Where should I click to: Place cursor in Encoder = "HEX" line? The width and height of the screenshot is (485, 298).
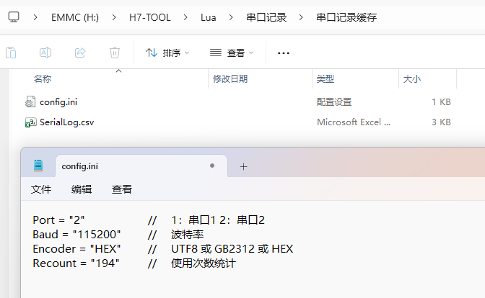tap(77, 249)
